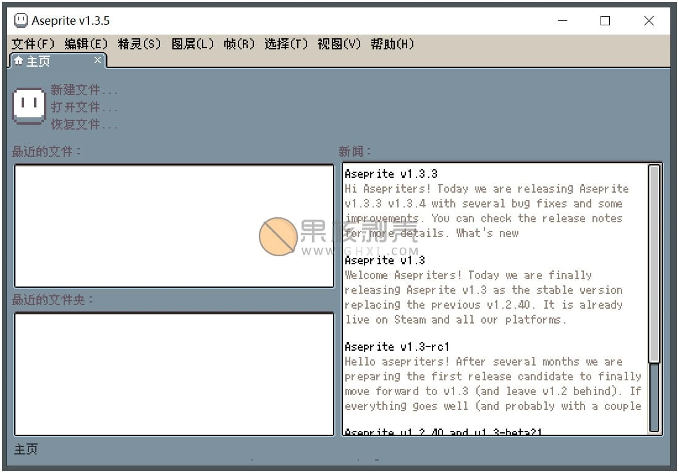The width and height of the screenshot is (679, 473).
Task: Click inside the 最近的文件 list box
Action: coord(174,225)
